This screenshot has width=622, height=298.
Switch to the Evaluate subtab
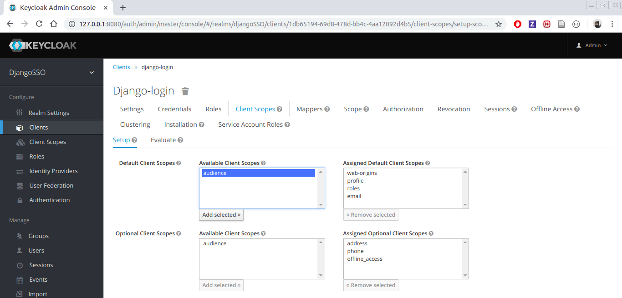click(x=163, y=140)
